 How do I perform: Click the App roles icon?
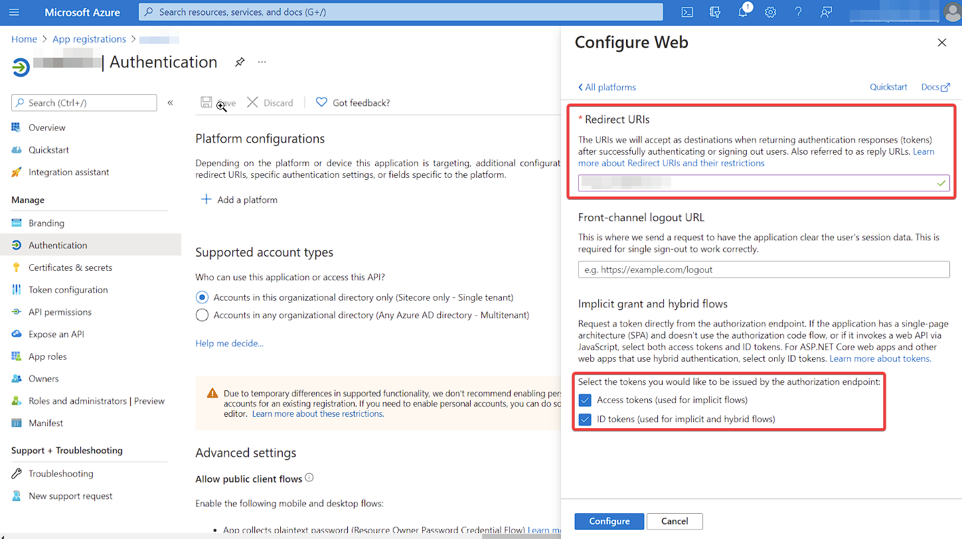click(17, 356)
